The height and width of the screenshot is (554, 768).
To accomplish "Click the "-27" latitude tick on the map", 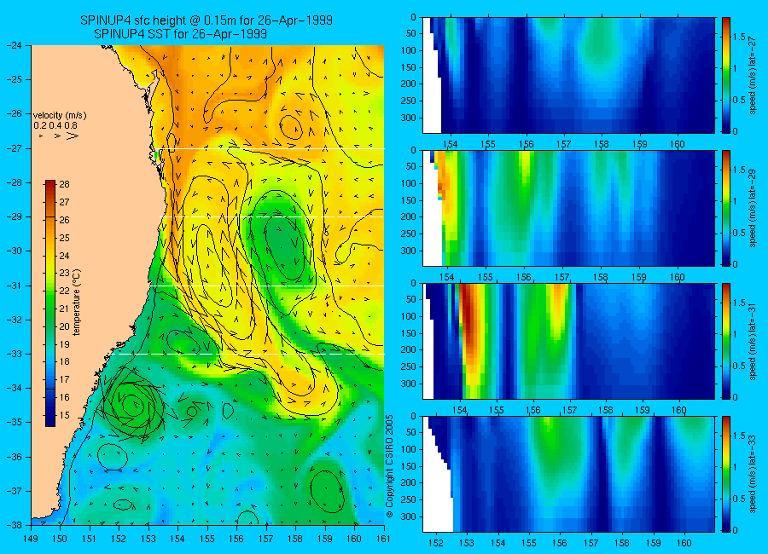I will tap(15, 147).
